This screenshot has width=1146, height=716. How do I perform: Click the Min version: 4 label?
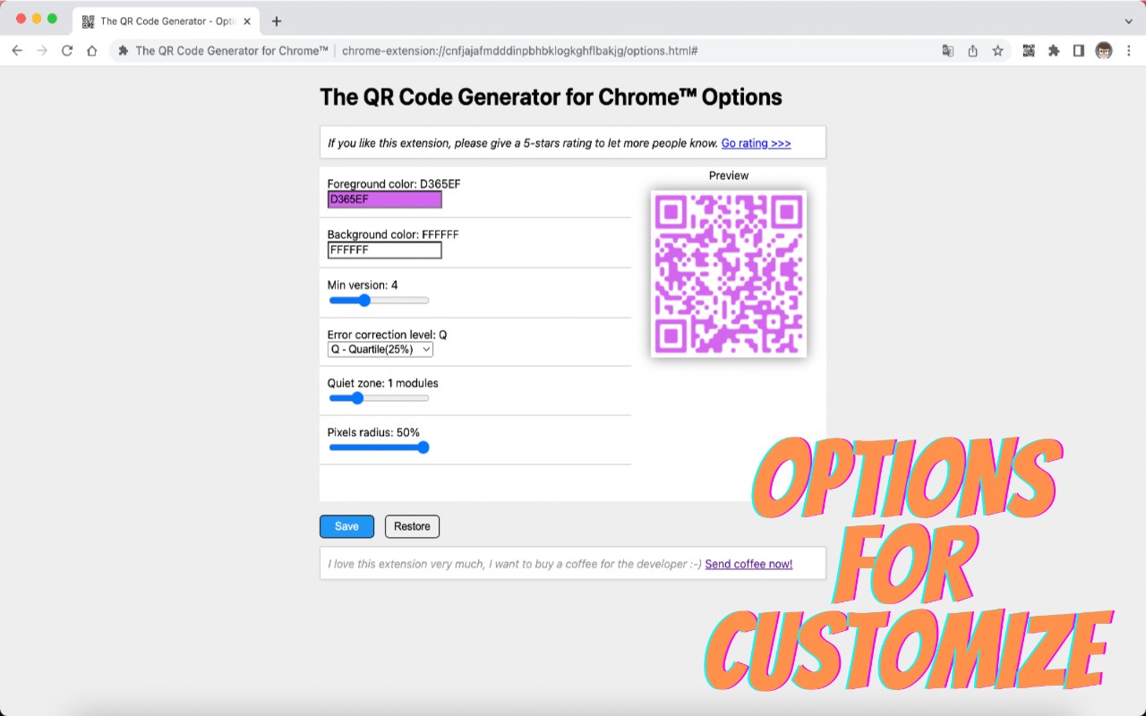click(x=363, y=285)
